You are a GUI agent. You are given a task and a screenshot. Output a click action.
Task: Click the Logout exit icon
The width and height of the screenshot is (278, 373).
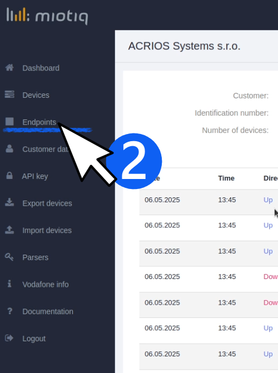(x=9, y=338)
